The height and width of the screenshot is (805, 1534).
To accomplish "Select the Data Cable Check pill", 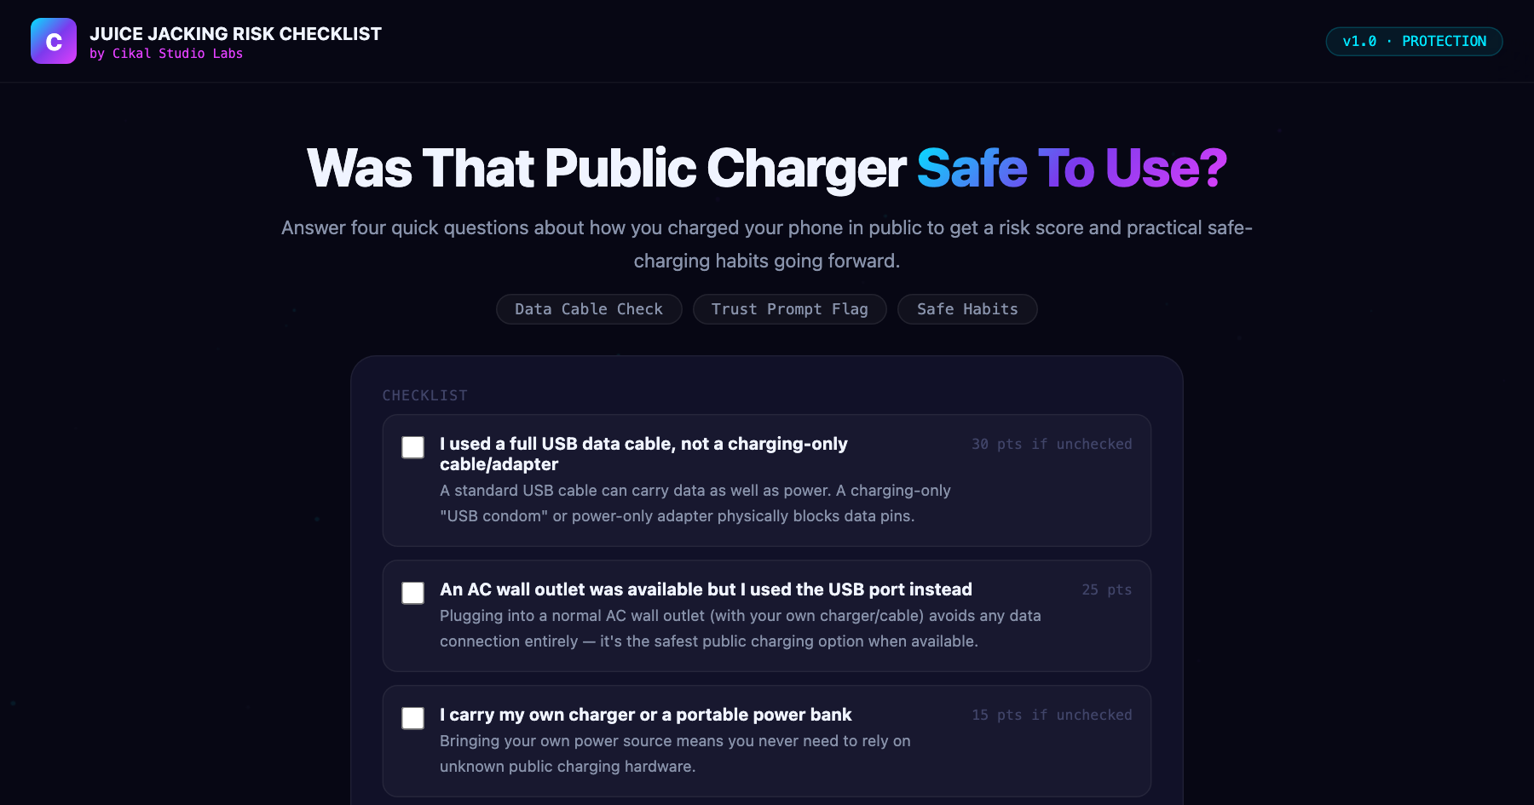I will point(589,309).
